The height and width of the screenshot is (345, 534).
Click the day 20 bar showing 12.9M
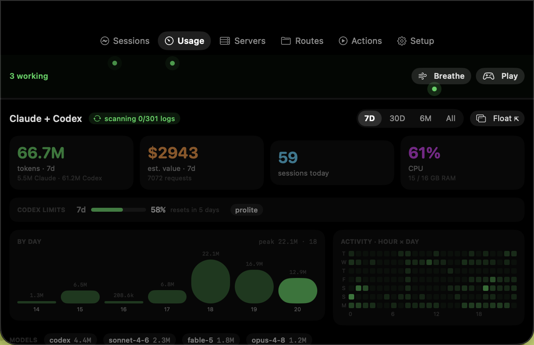click(x=298, y=291)
